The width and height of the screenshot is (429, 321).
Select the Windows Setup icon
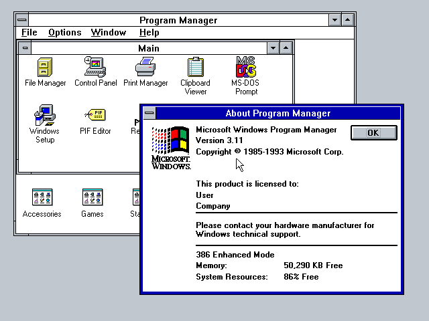tap(44, 116)
